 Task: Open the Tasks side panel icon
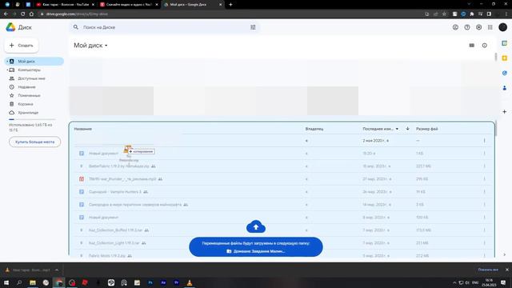(x=505, y=73)
